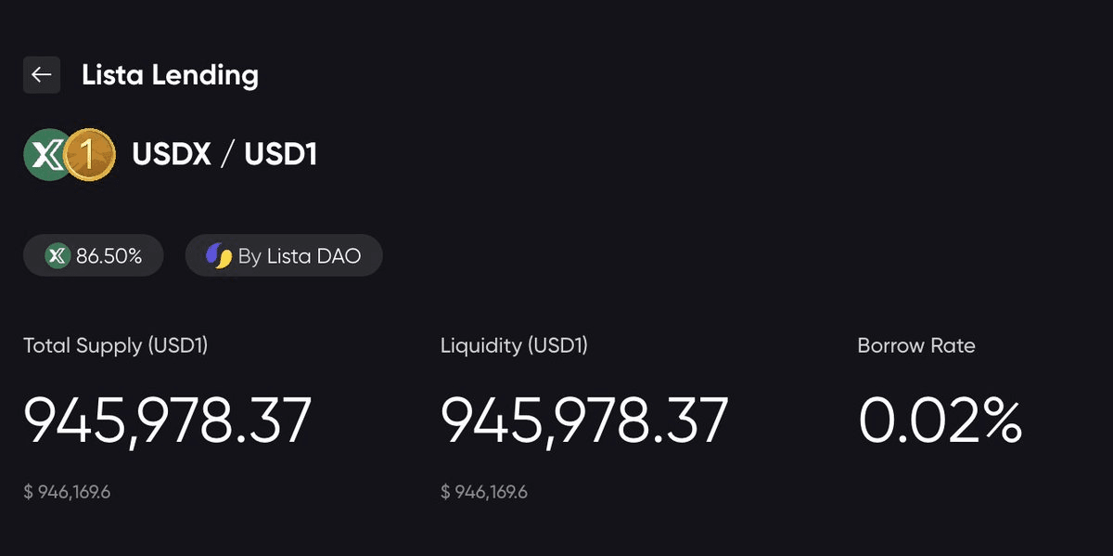
Task: Click the Borrow Rate label
Action: (x=916, y=346)
